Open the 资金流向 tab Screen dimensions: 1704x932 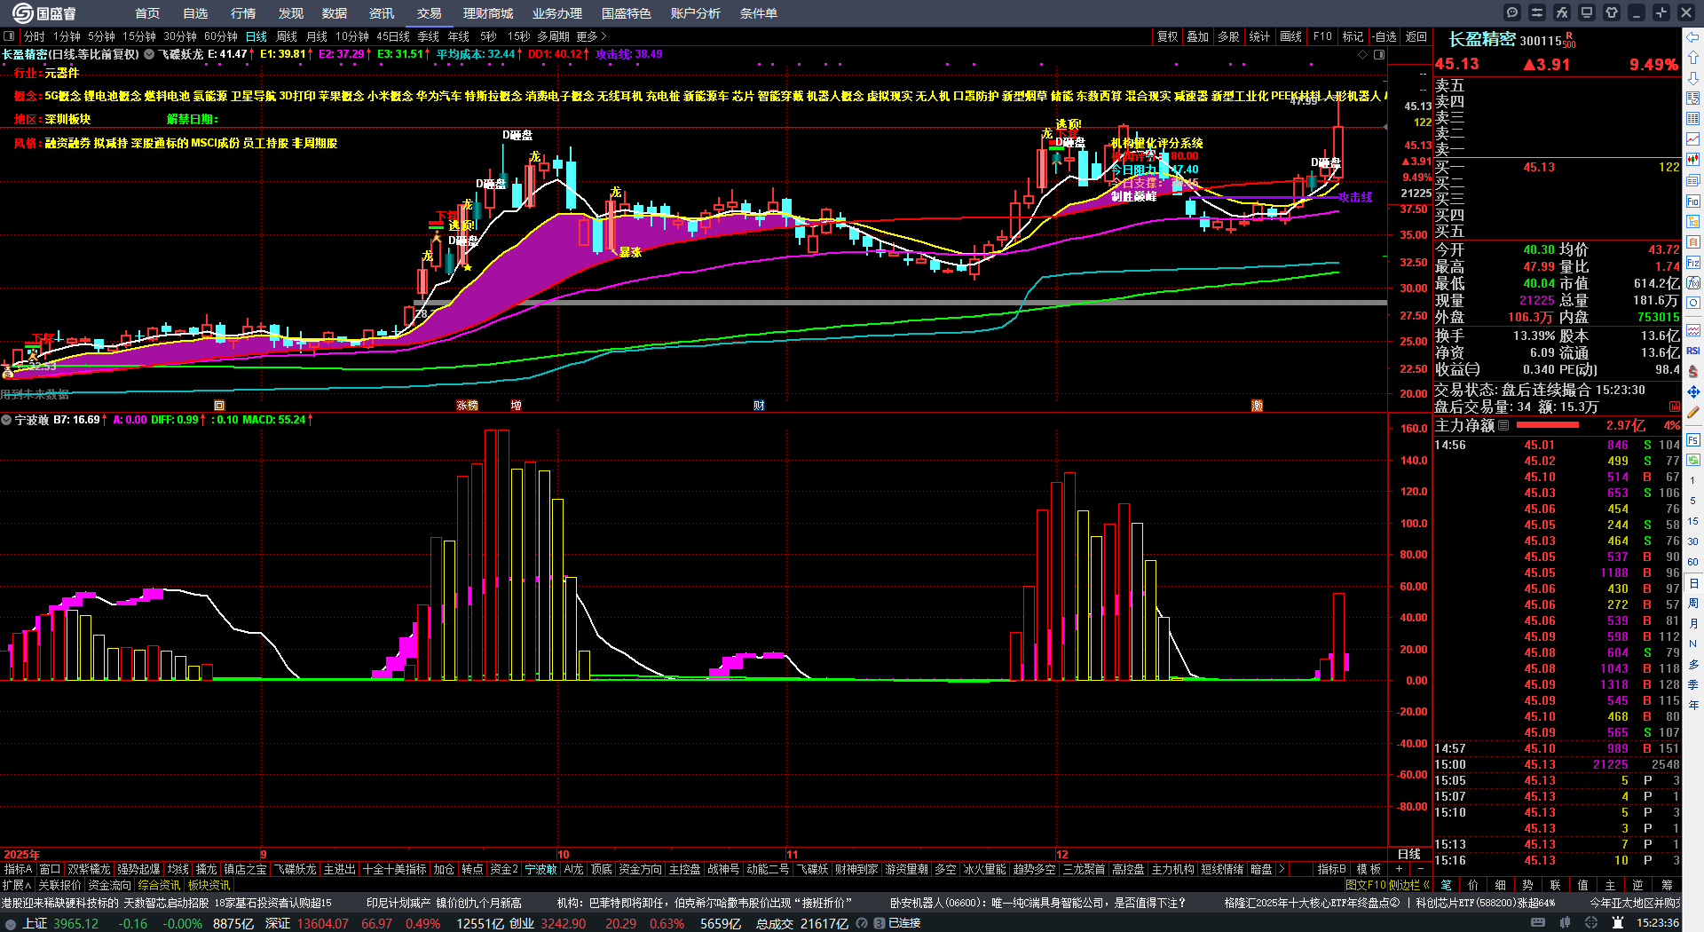click(x=110, y=885)
